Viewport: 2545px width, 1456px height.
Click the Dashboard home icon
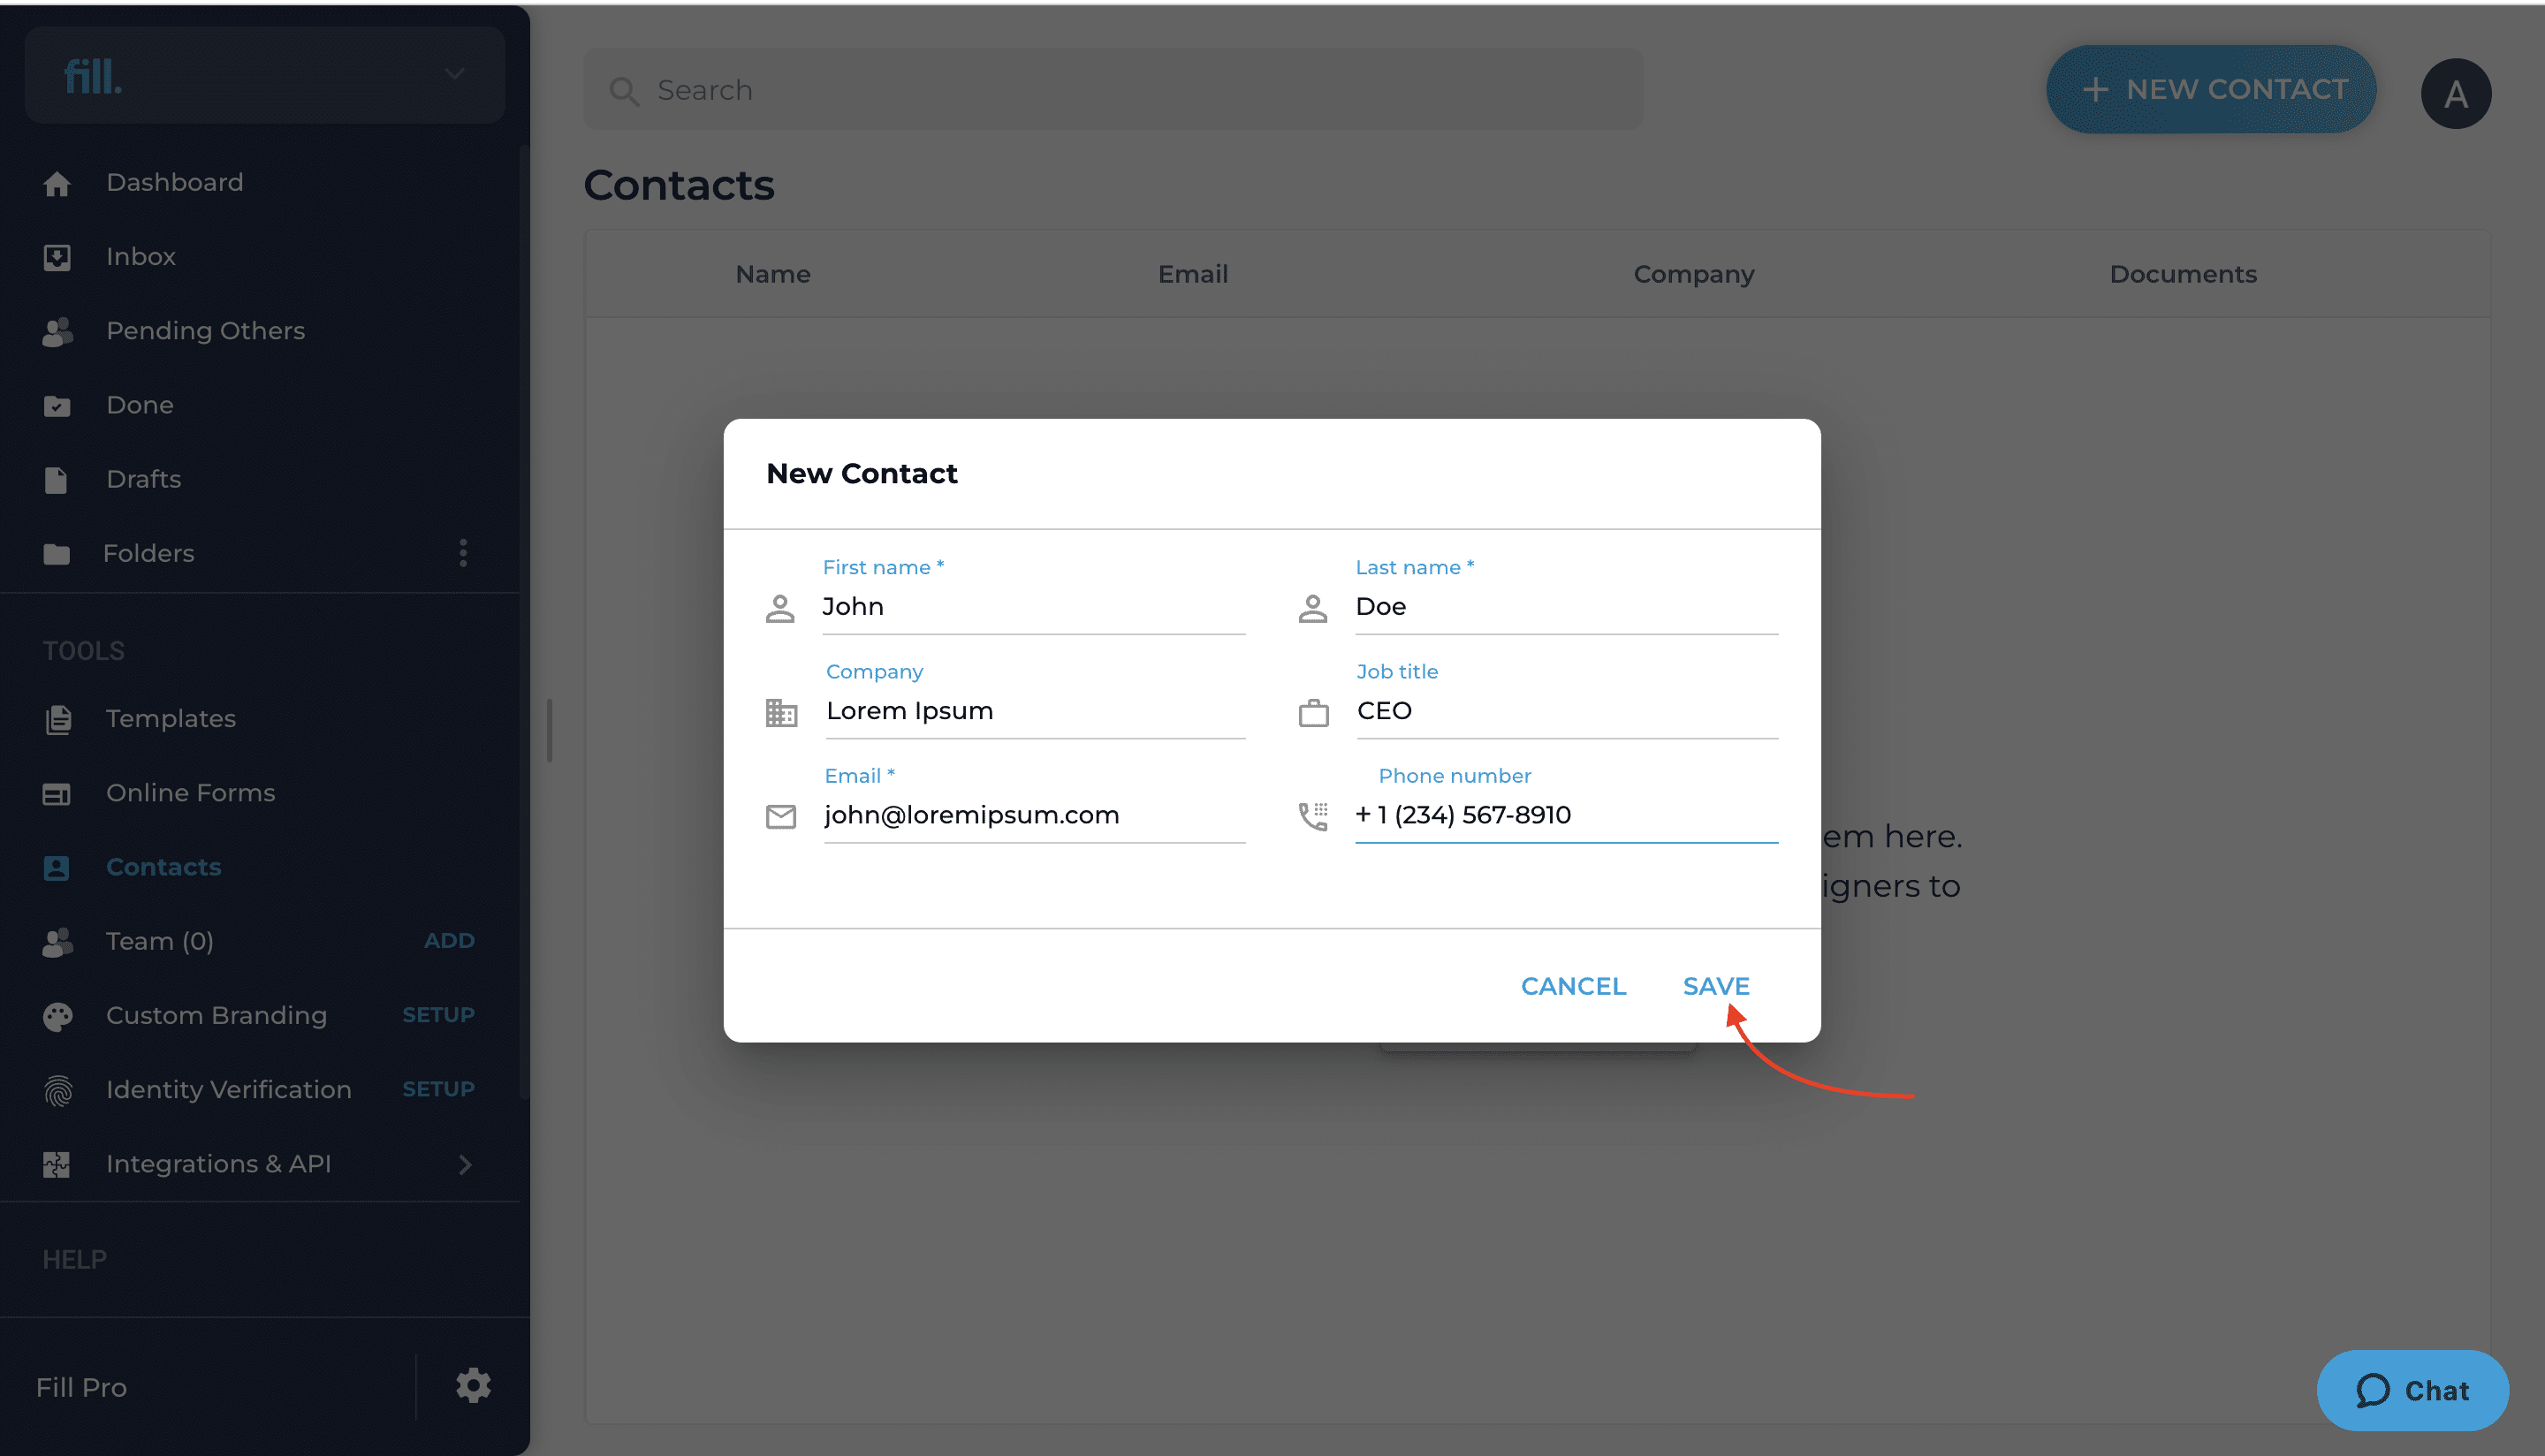coord(57,183)
